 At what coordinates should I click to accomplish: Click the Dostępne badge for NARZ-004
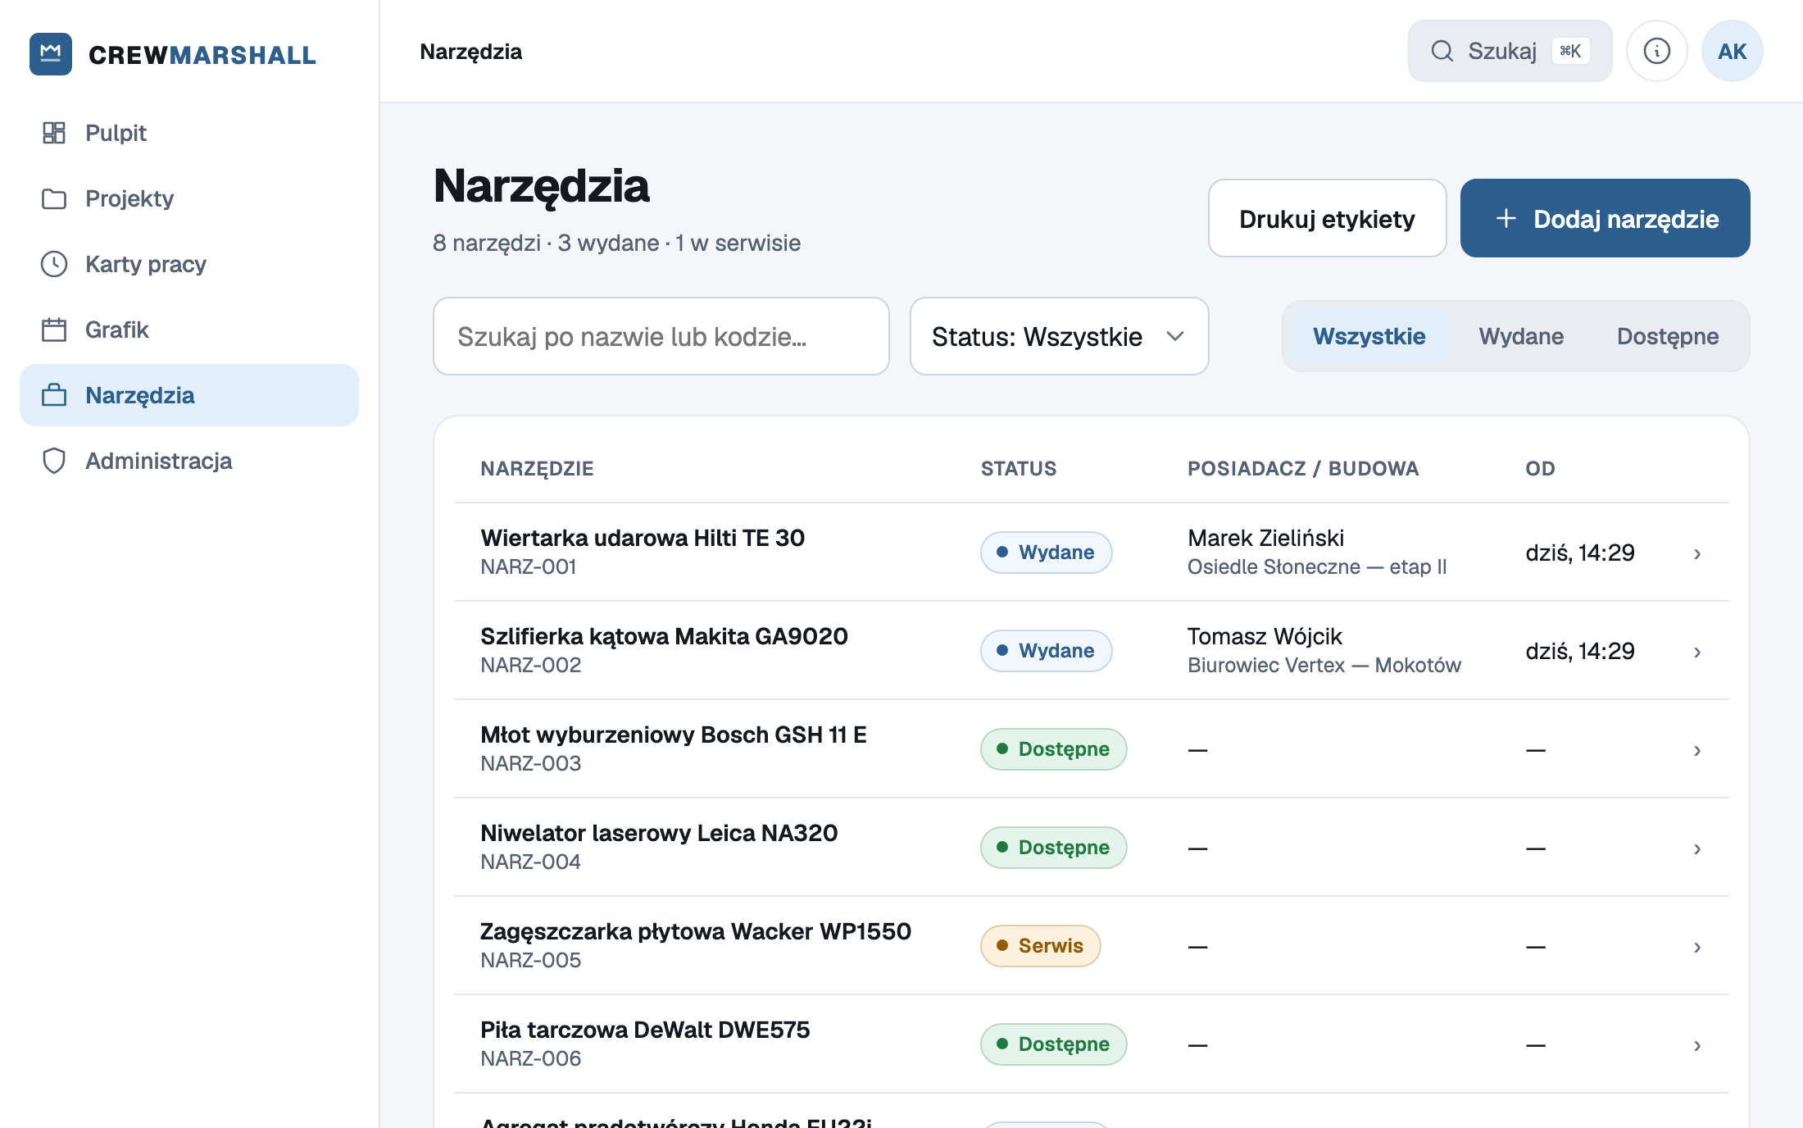click(x=1053, y=848)
